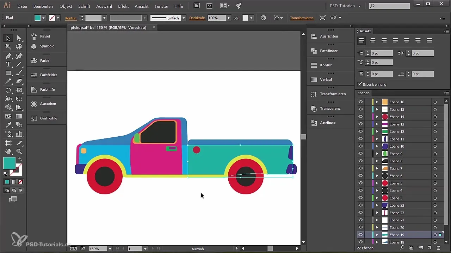Click the Transformieren link in control bar
Viewport: 451px width, 253px height.
pos(302,18)
